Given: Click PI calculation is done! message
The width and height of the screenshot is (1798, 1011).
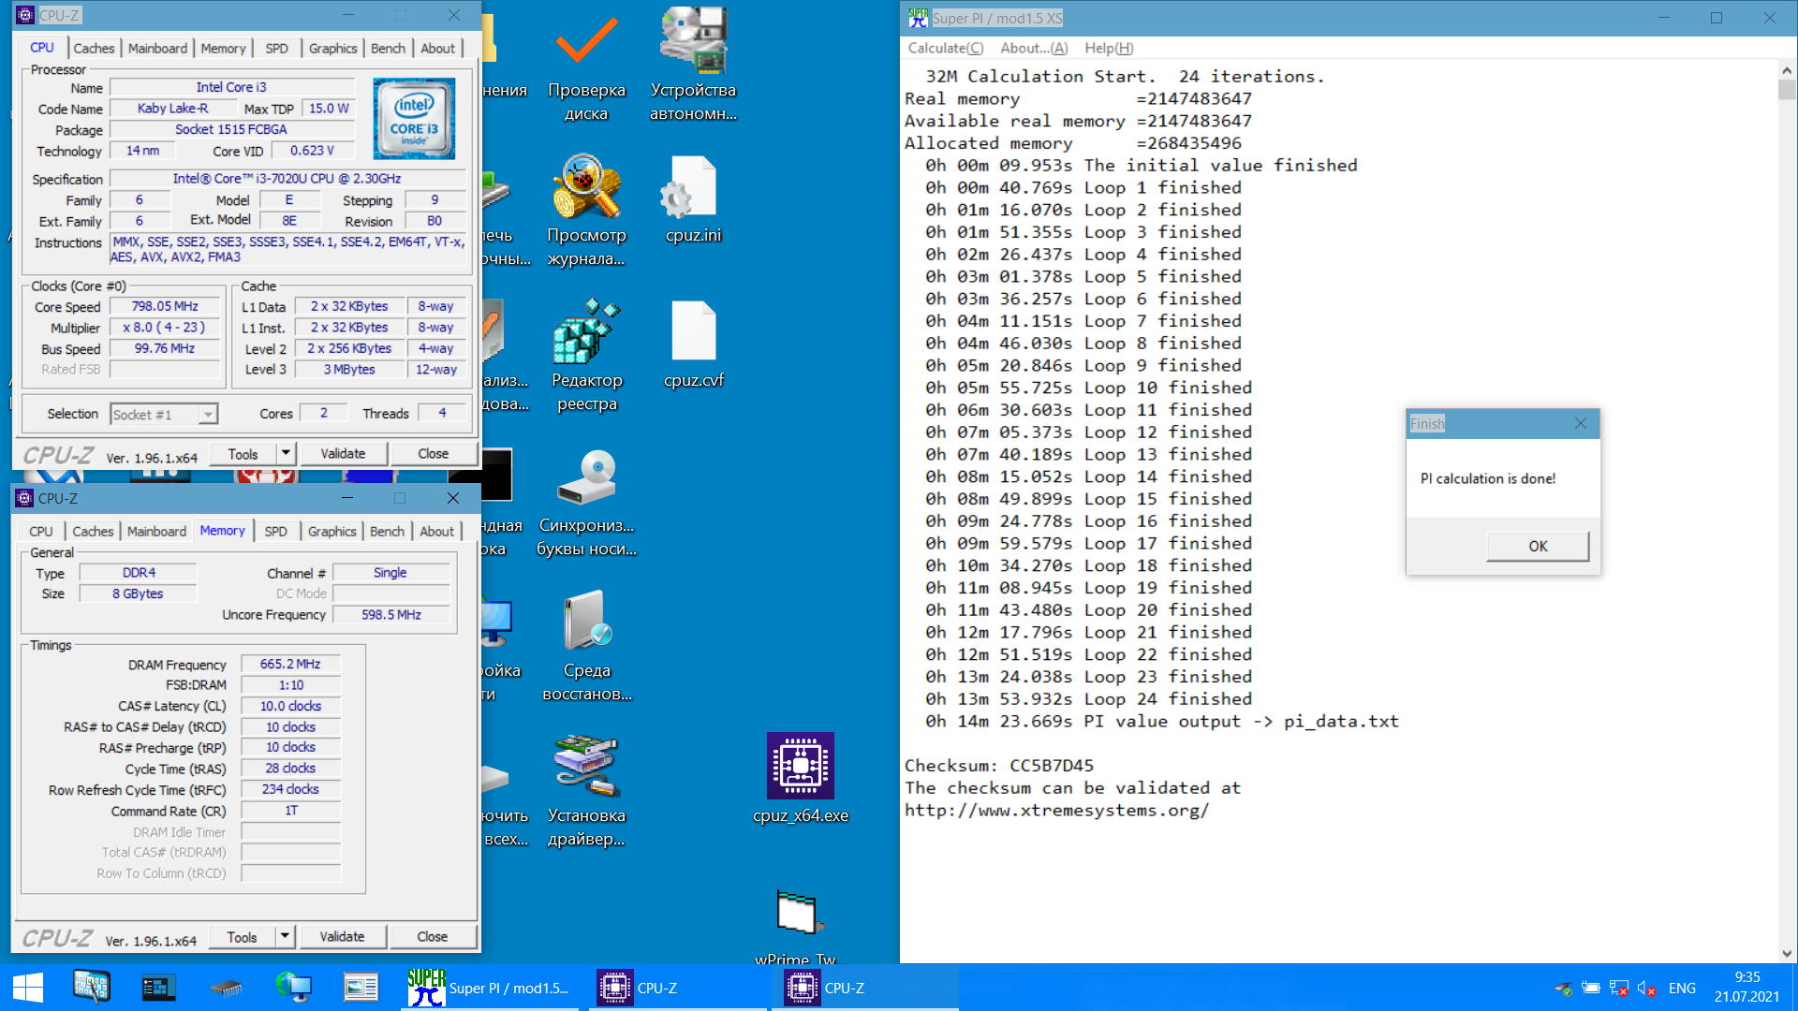Looking at the screenshot, I should [1488, 478].
